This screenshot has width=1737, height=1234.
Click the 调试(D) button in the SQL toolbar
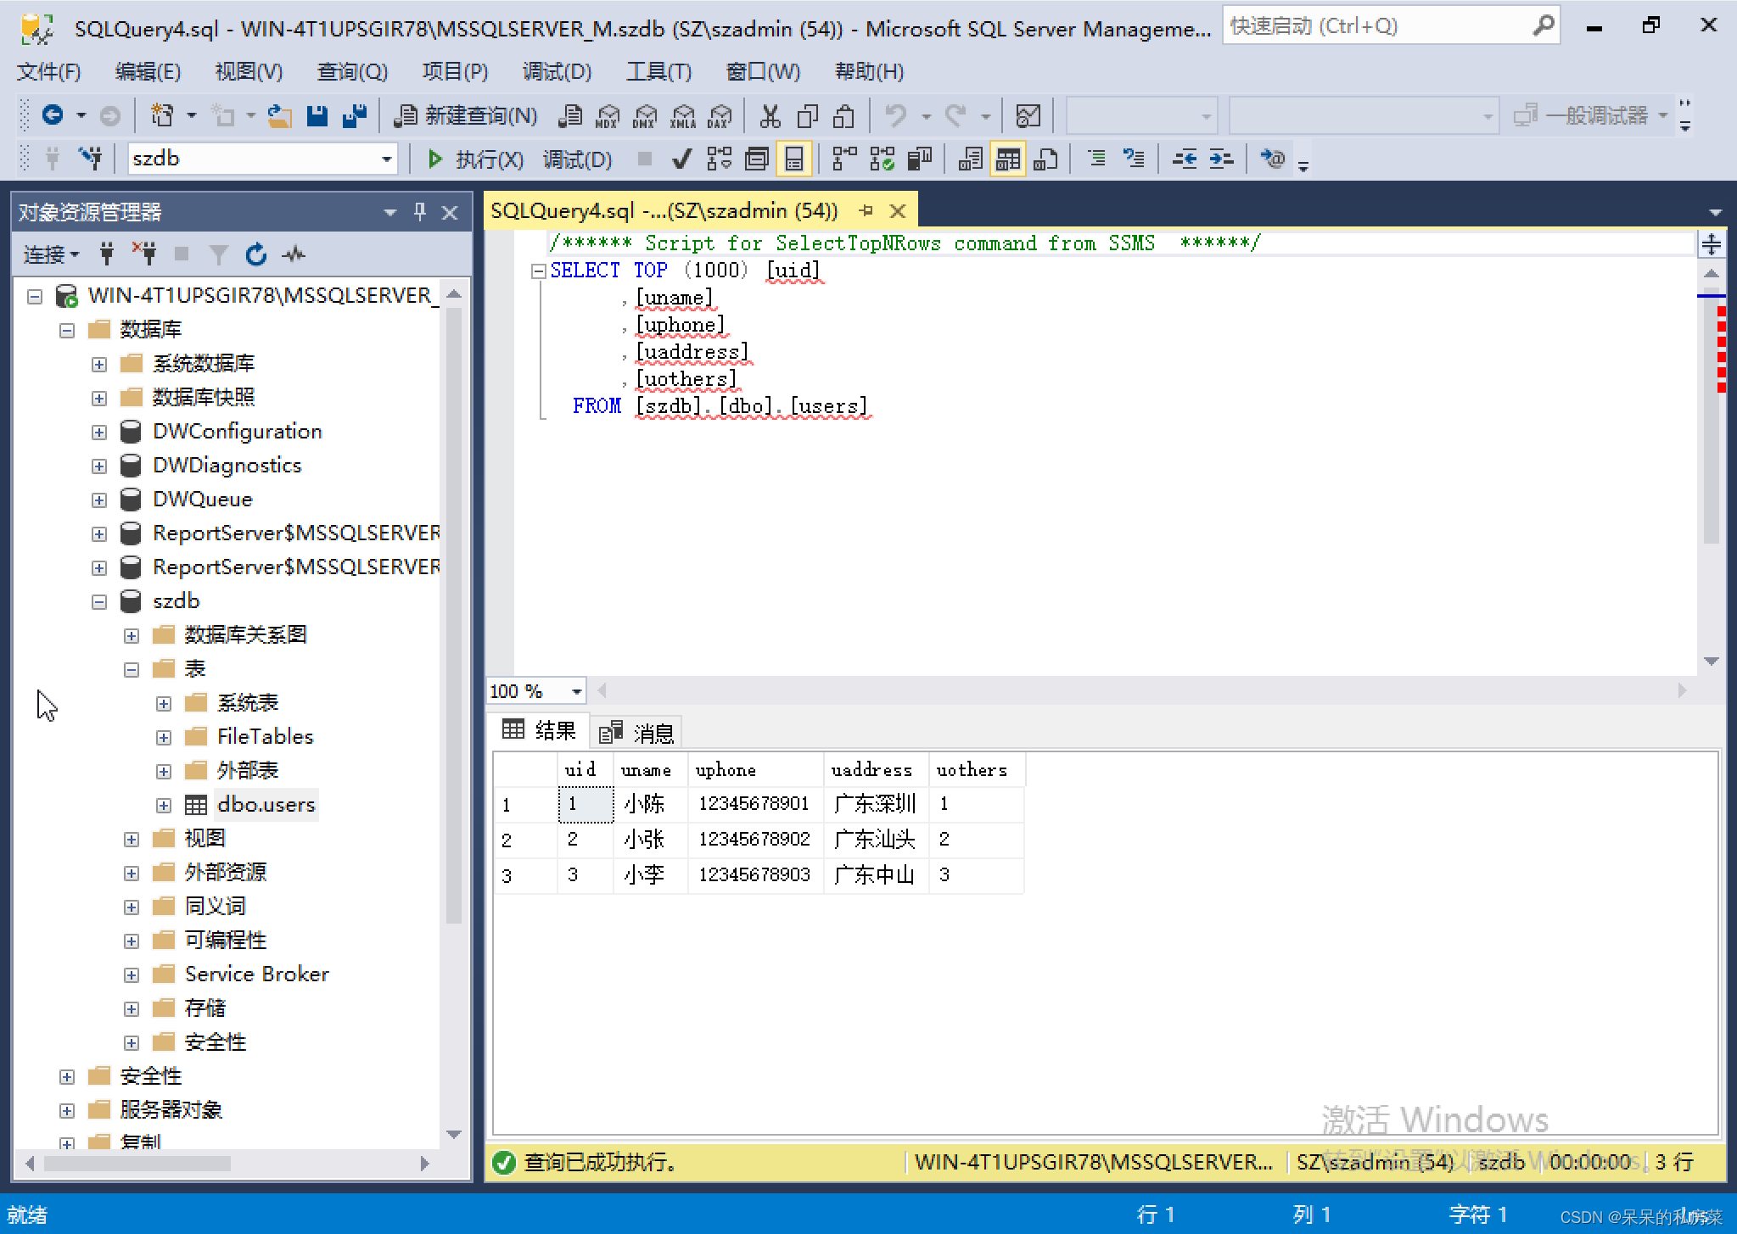[x=577, y=159]
